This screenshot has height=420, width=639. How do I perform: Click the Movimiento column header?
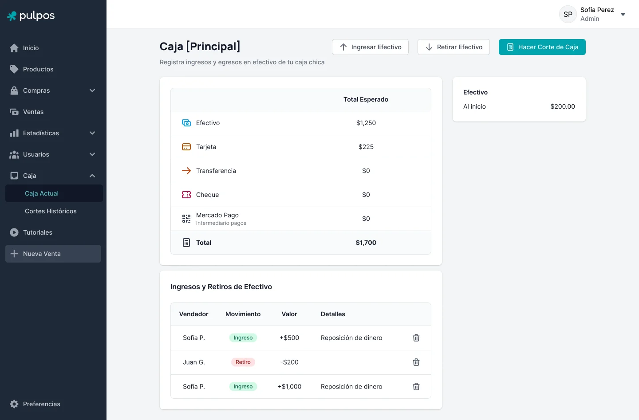click(243, 314)
